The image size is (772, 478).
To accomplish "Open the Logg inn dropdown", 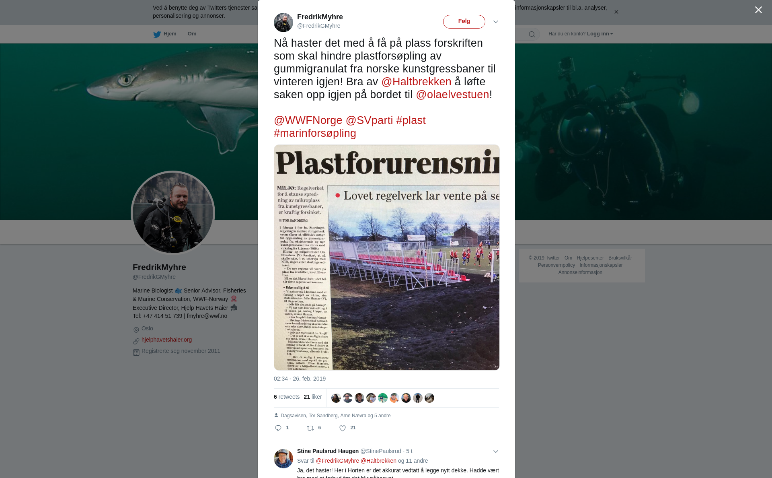I will (x=600, y=34).
